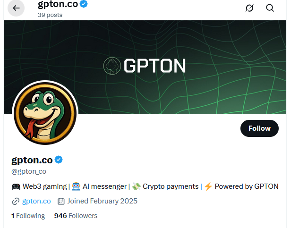This screenshot has height=228, width=299.
Task: Click the gpton.co header title
Action: pos(58,5)
